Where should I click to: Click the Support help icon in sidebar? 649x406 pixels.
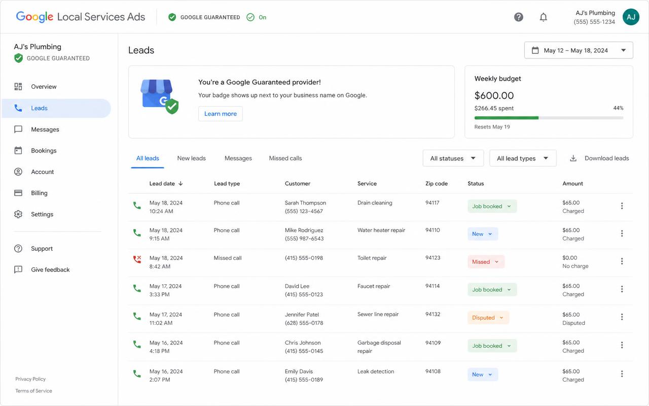click(x=18, y=249)
